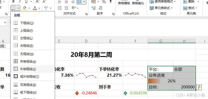
Task: Increase decimal places
Action: coord(94,8)
